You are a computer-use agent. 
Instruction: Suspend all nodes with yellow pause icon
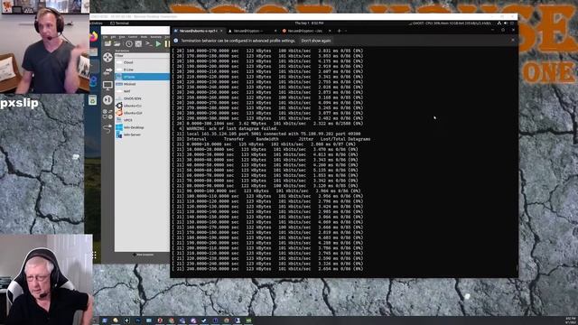[167, 44]
